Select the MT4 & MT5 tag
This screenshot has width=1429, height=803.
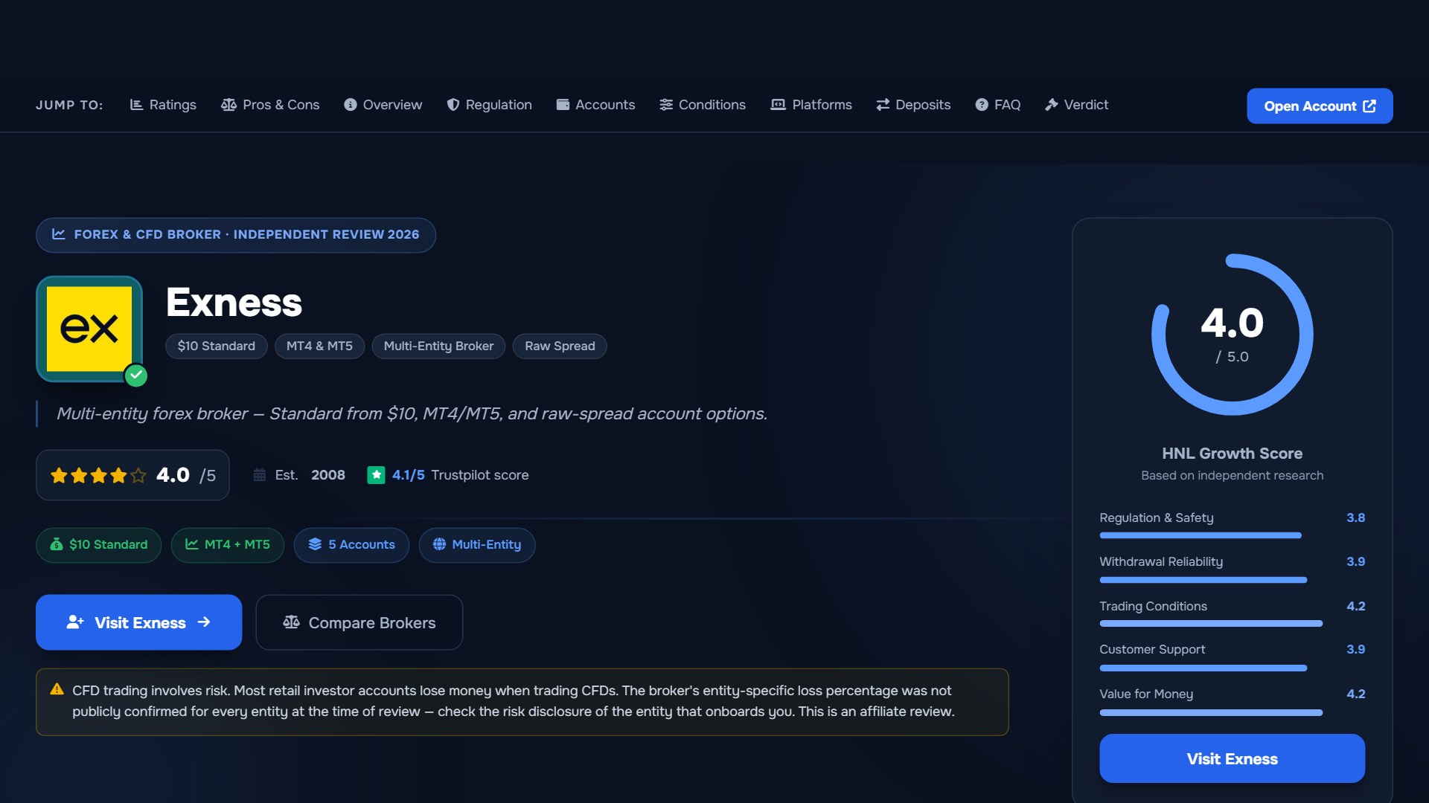tap(319, 346)
